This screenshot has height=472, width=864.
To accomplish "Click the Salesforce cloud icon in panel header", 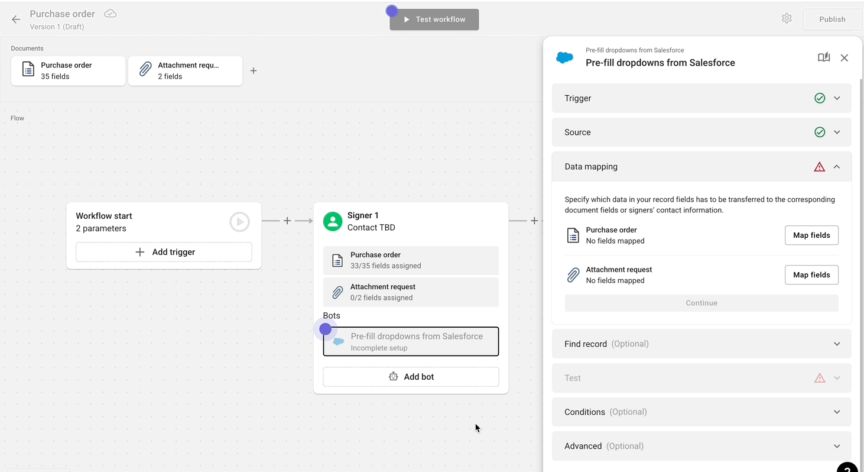I will pos(564,57).
